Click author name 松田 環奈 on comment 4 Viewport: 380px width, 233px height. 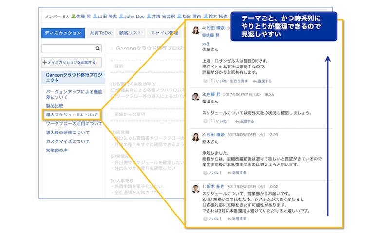pos(215,28)
